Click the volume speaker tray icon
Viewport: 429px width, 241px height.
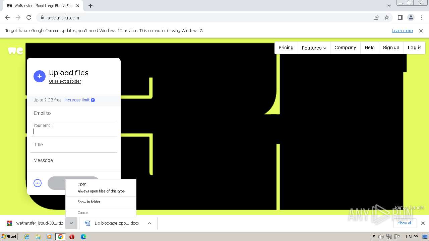381,237
